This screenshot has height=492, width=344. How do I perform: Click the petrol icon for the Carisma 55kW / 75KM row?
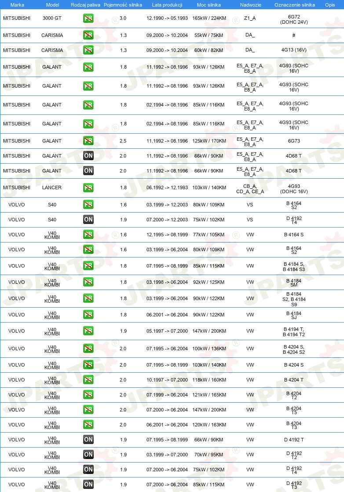88,35
